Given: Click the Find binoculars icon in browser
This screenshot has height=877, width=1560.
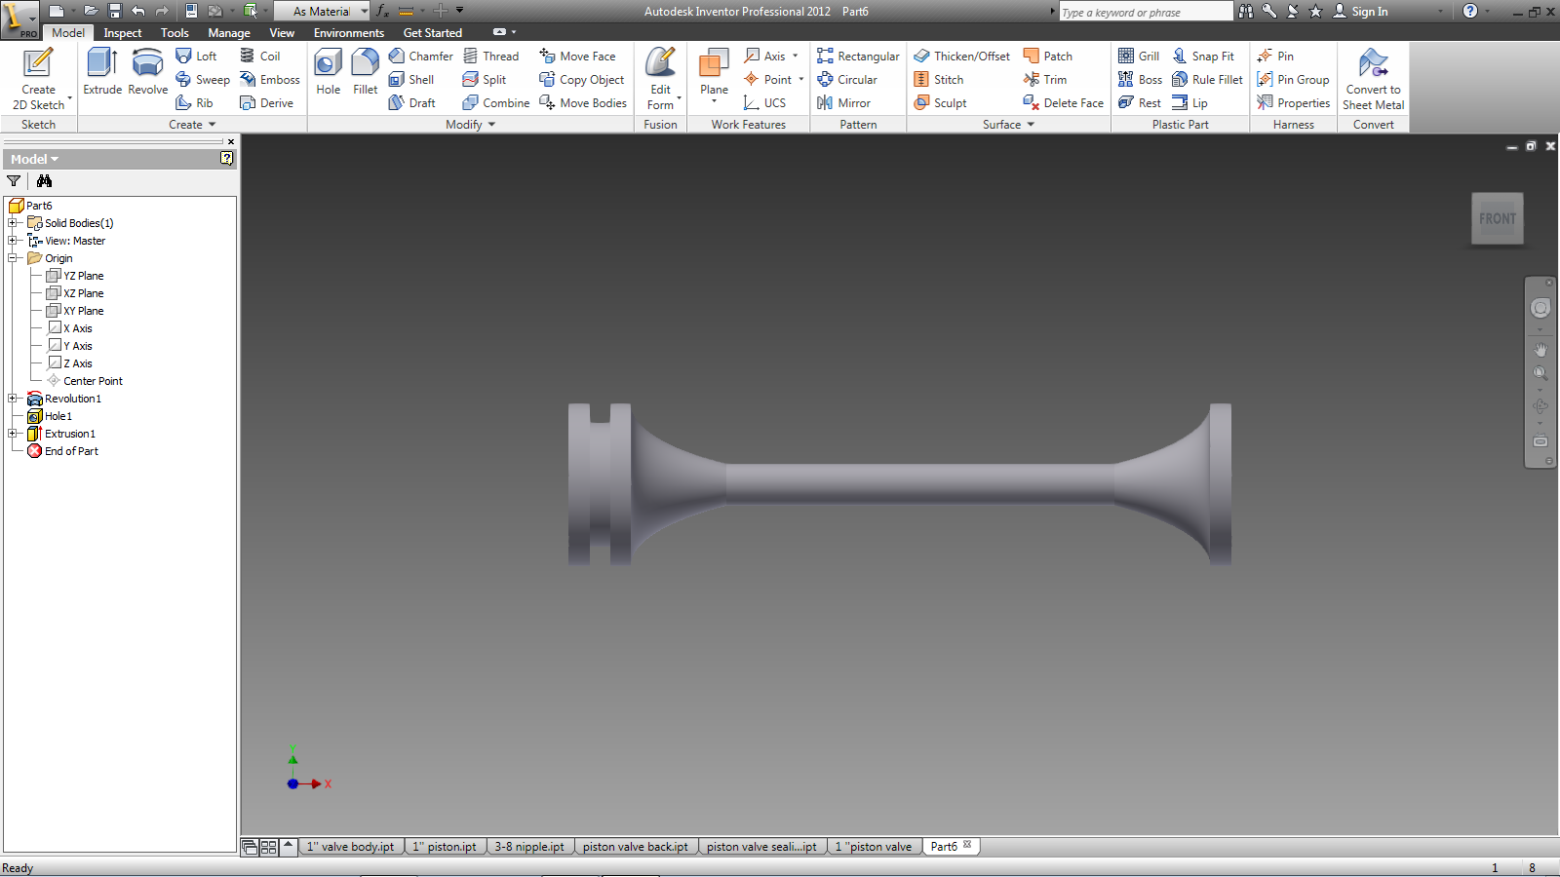Looking at the screenshot, I should pos(44,181).
